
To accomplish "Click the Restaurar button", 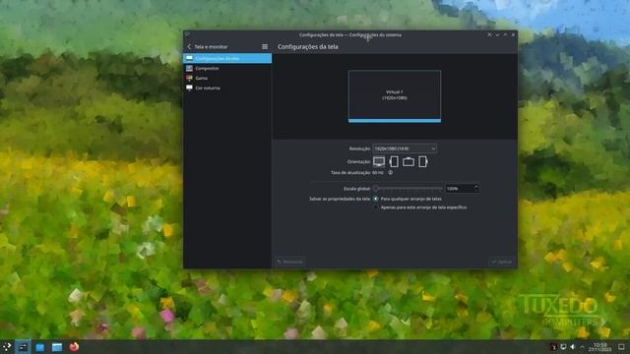I will pos(289,262).
